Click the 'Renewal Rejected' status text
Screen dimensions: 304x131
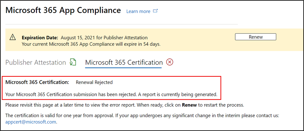[x=94, y=82]
